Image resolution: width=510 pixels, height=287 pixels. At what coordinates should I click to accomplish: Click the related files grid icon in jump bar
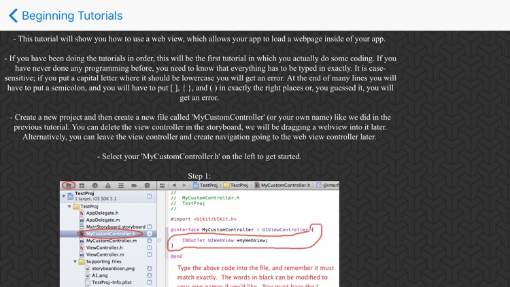pyautogui.click(x=162, y=186)
